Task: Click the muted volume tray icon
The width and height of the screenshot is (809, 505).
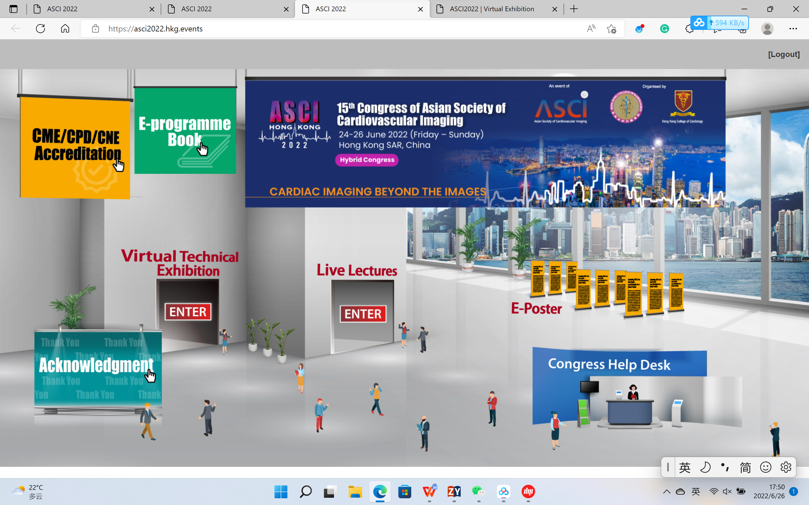Action: (x=727, y=491)
